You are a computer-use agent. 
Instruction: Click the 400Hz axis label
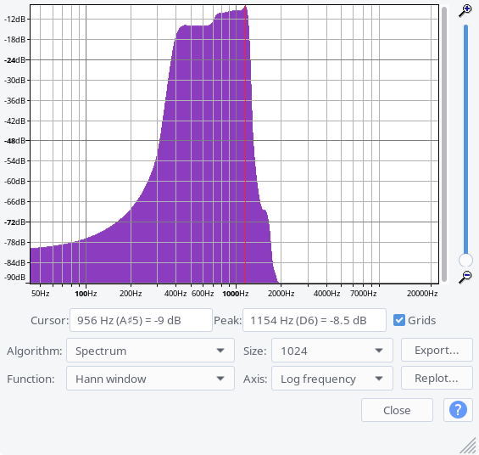tap(175, 294)
